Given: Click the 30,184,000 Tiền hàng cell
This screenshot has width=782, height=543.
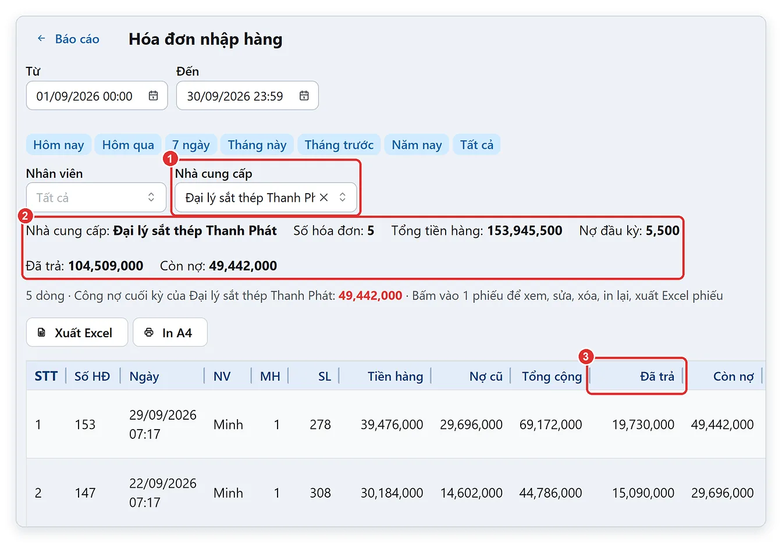Looking at the screenshot, I should (x=392, y=493).
